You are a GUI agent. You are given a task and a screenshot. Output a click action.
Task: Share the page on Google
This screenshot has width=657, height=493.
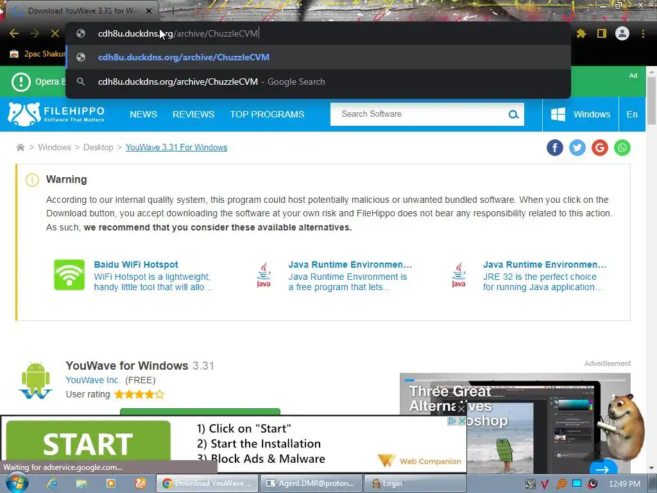[x=600, y=148]
